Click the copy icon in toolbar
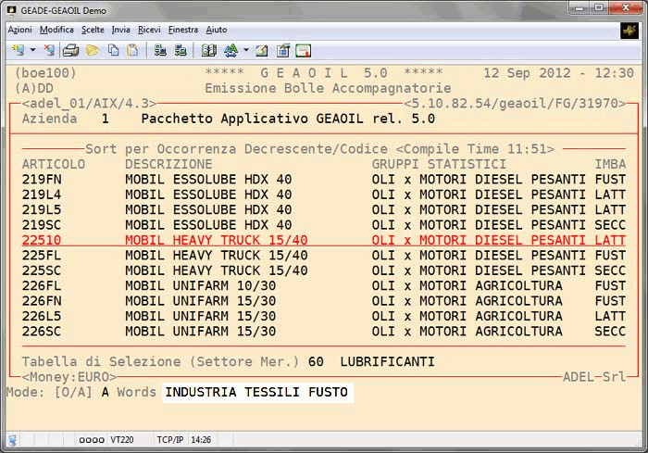648x453 pixels. (x=113, y=50)
